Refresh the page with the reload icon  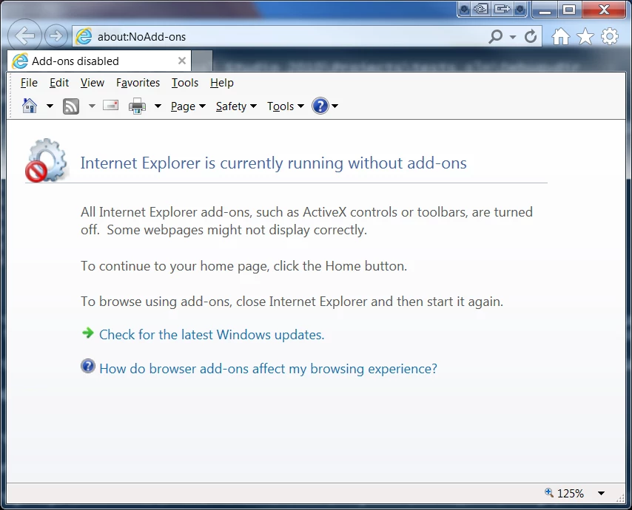point(531,37)
